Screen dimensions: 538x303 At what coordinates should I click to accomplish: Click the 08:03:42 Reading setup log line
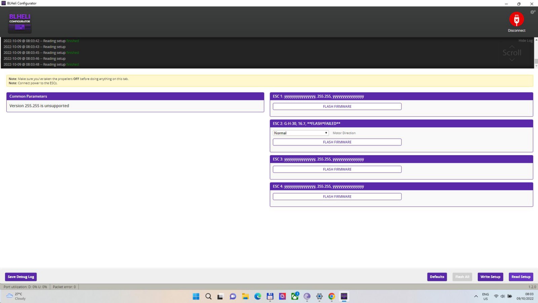click(41, 41)
